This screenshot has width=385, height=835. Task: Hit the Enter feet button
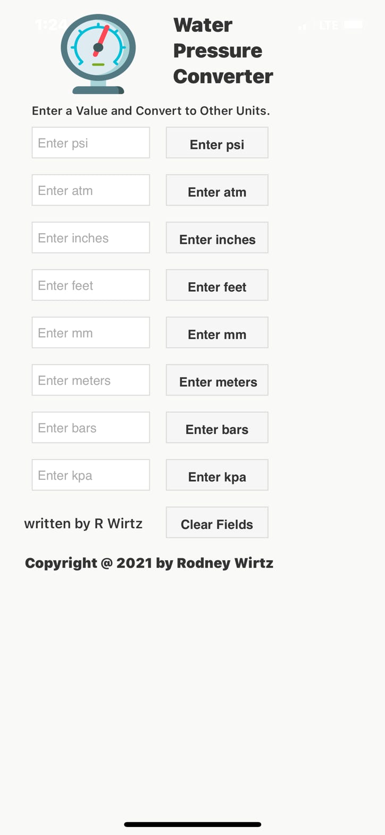[217, 285]
